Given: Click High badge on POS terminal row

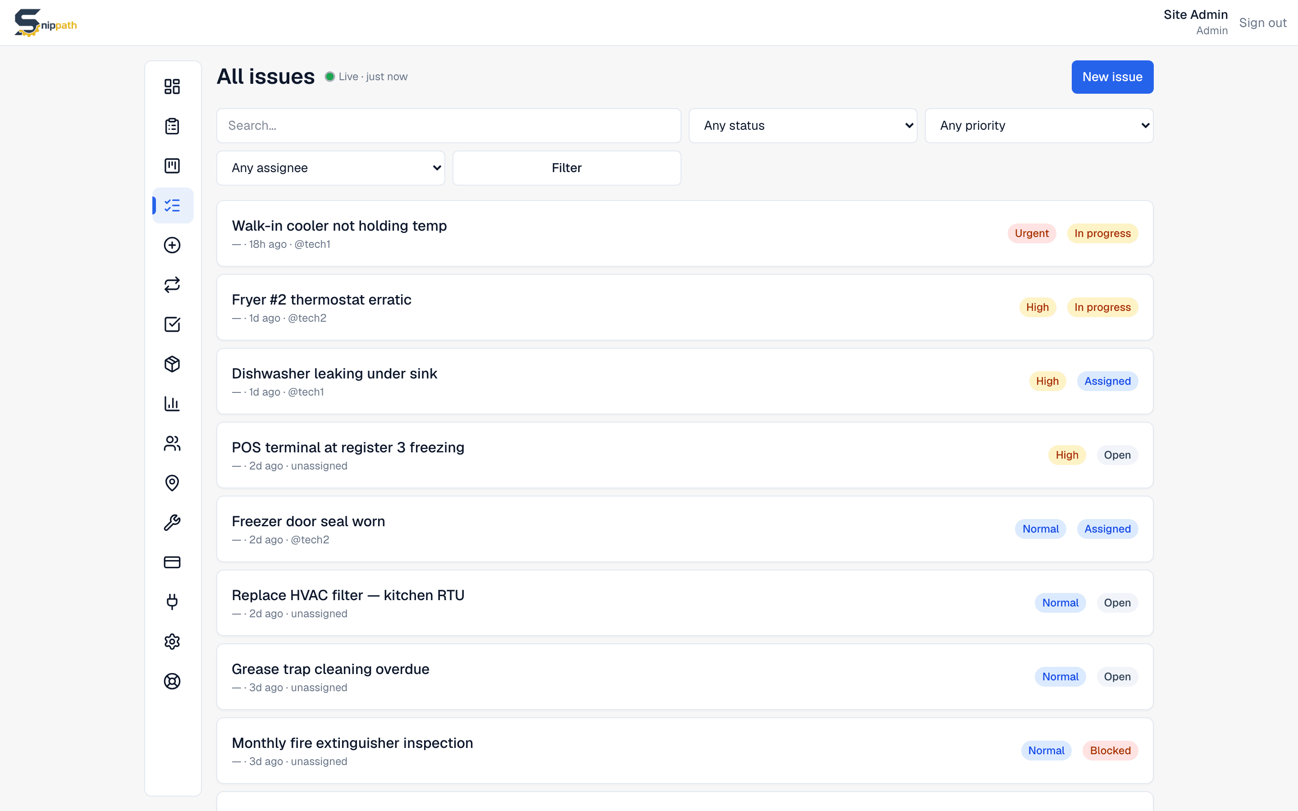Looking at the screenshot, I should tap(1067, 455).
